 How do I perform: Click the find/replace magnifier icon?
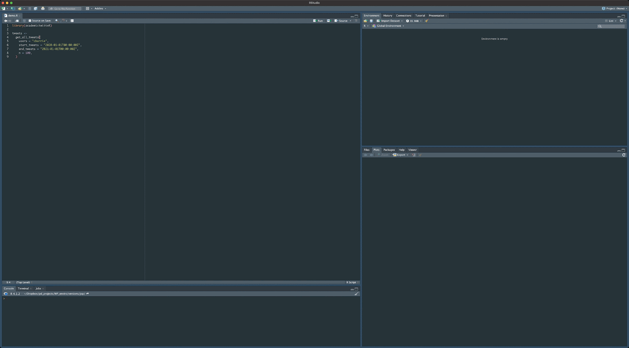coord(57,21)
